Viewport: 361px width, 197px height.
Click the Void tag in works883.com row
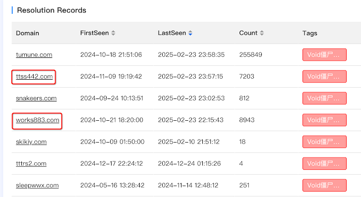tap(324, 120)
